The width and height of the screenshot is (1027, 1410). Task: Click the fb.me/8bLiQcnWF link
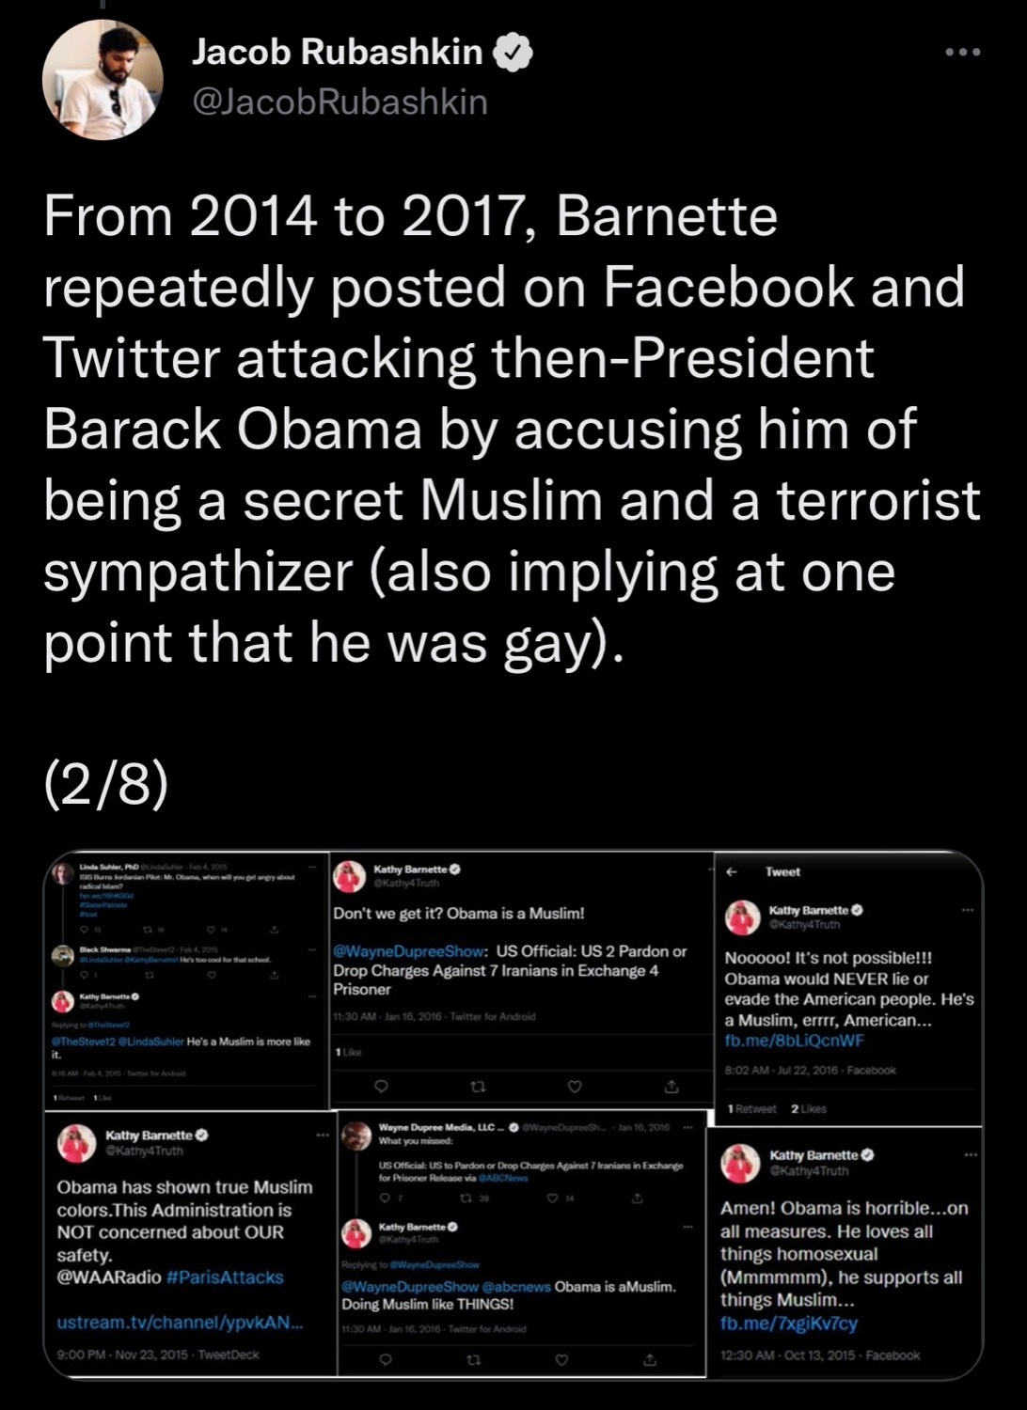(x=794, y=1041)
